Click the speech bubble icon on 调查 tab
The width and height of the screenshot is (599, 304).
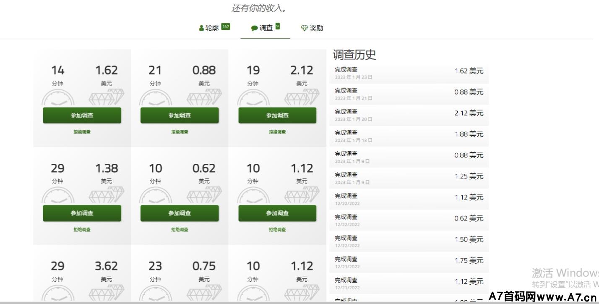(x=254, y=28)
